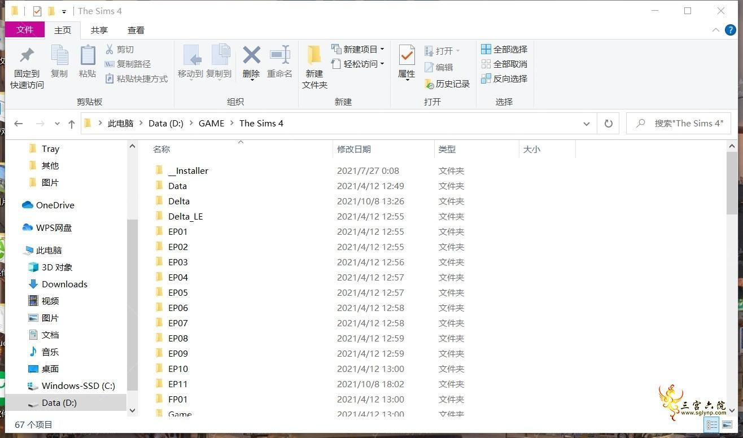The width and height of the screenshot is (743, 438).
Task: Click Edit (编辑) in the Open group
Action: 439,67
